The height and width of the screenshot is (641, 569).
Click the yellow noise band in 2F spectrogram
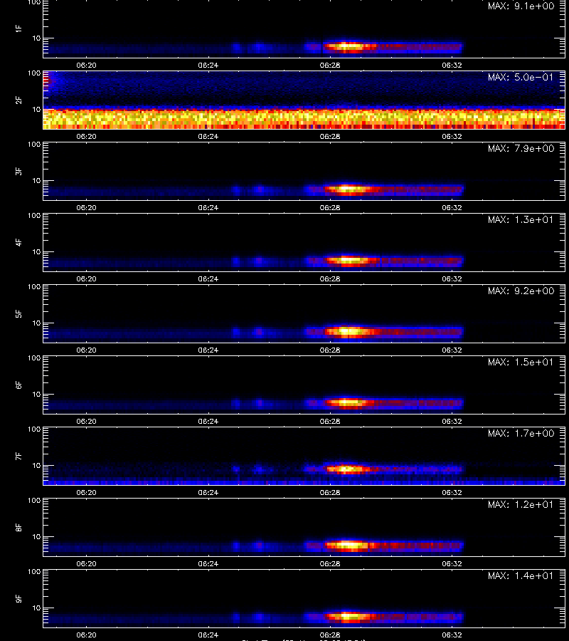(x=304, y=119)
